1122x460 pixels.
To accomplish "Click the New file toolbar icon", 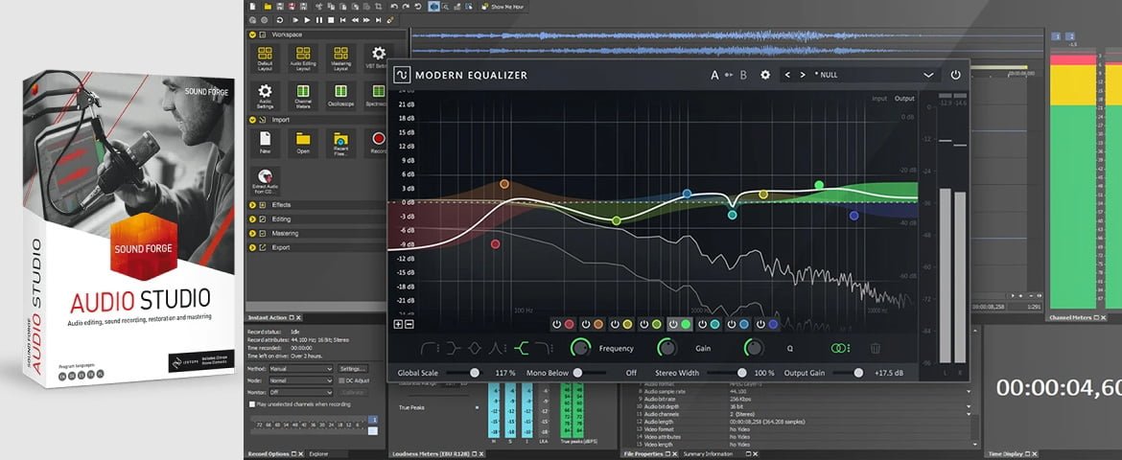I will click(x=252, y=7).
